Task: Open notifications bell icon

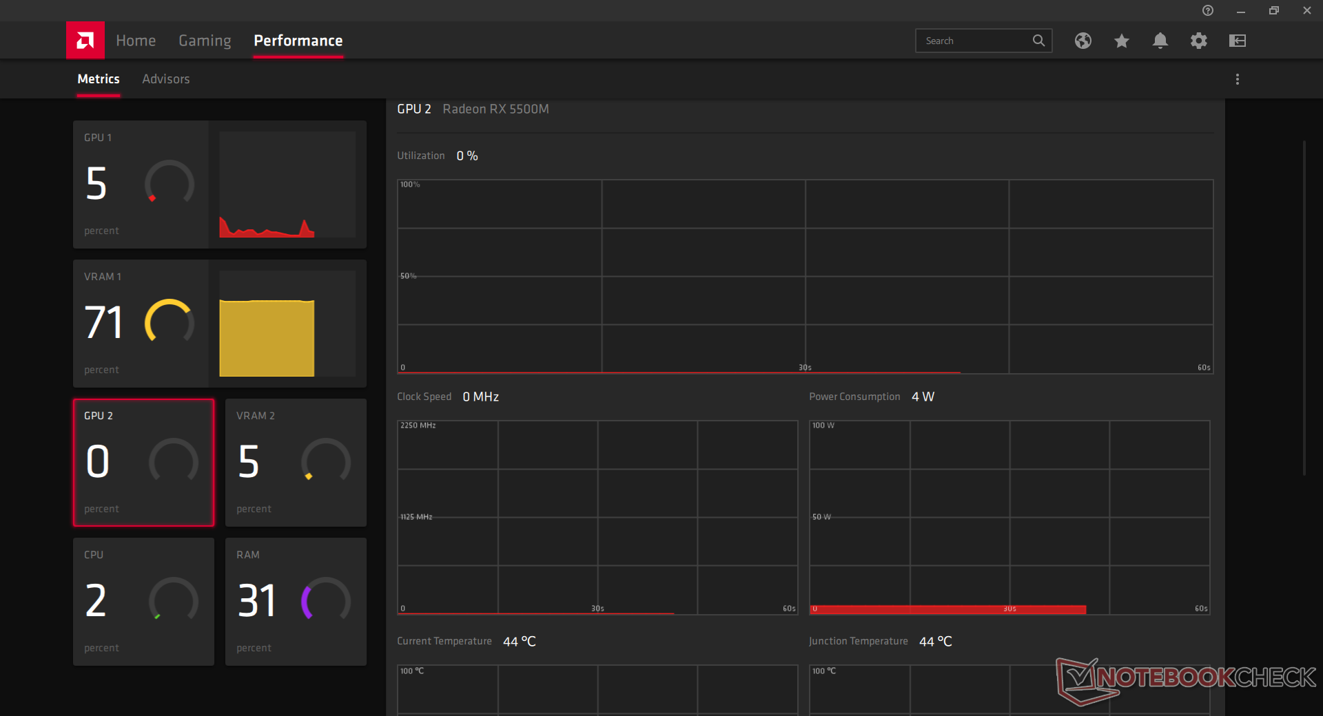Action: (x=1160, y=41)
